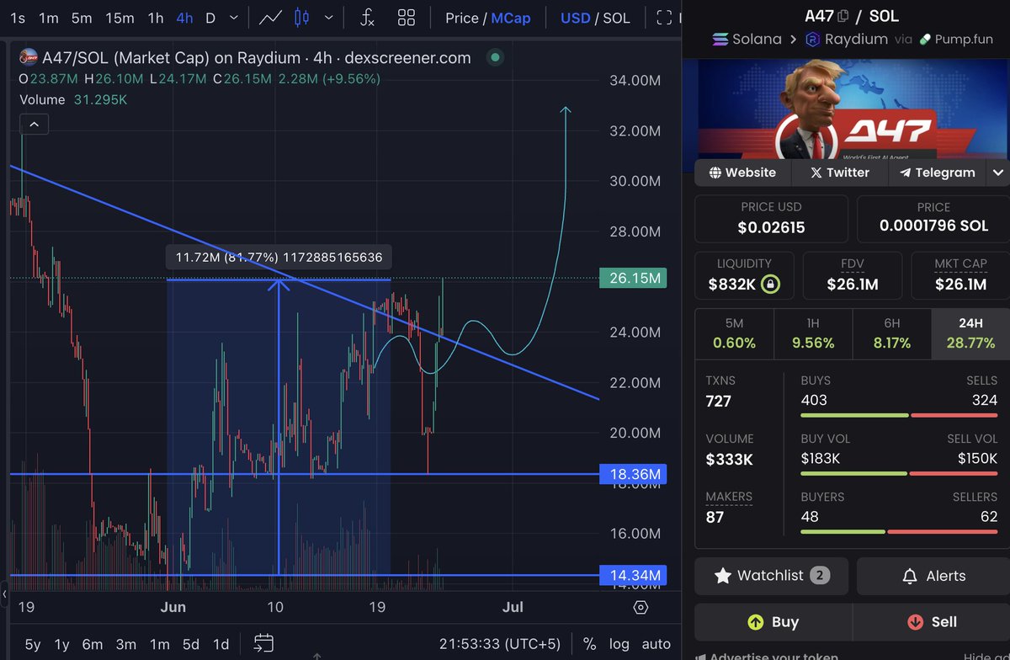Image resolution: width=1010 pixels, height=660 pixels.
Task: Open the Website link
Action: (742, 173)
